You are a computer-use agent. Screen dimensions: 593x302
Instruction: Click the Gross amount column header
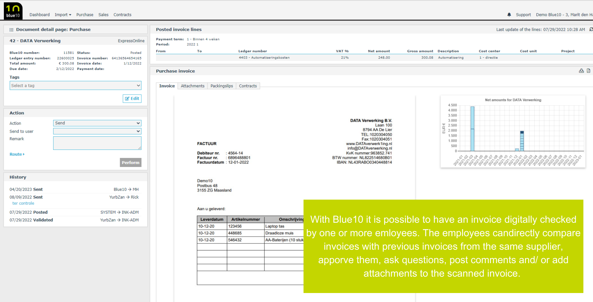420,51
